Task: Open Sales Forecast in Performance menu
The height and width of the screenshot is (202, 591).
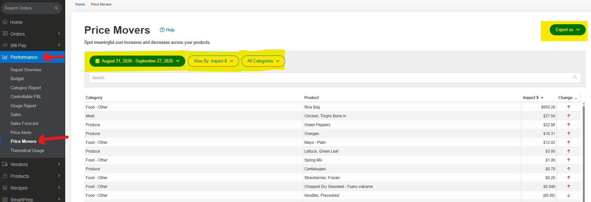Action: coord(24,123)
